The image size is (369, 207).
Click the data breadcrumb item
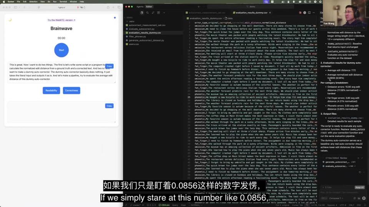[229, 18]
